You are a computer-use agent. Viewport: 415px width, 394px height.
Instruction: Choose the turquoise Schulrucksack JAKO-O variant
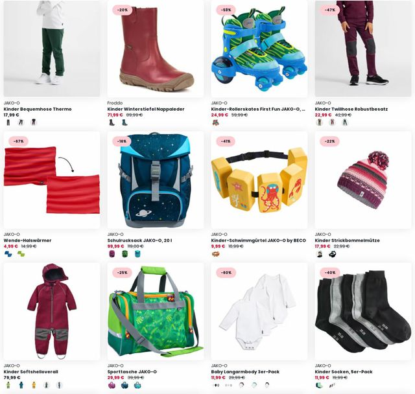click(137, 254)
